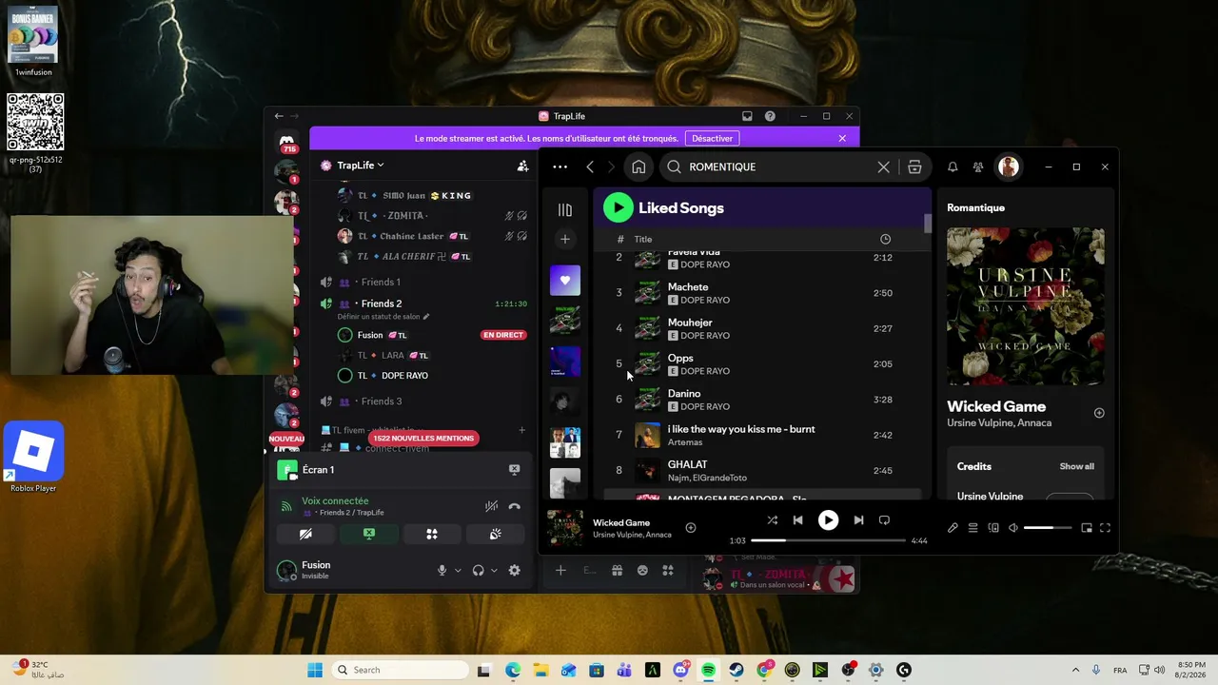Click Show all credits link

pyautogui.click(x=1077, y=466)
